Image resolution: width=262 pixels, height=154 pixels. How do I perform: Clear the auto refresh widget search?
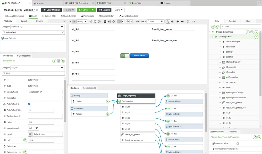coord(62,32)
